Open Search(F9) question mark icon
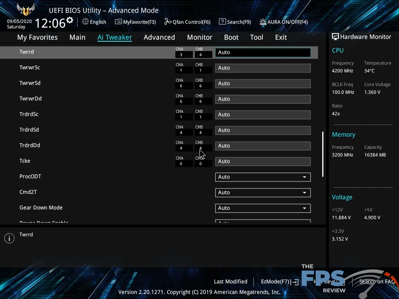This screenshot has height=299, width=399. coord(222,22)
